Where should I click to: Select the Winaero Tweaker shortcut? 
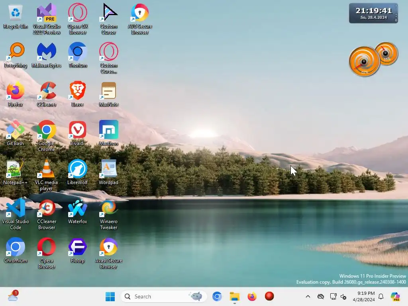point(109,214)
